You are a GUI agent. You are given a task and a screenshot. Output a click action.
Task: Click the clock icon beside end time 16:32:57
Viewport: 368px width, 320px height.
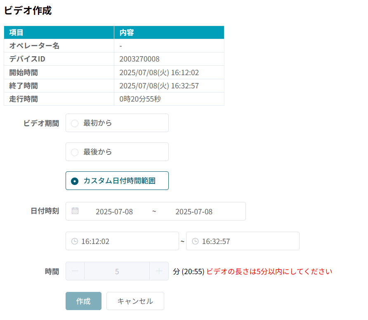(195, 241)
